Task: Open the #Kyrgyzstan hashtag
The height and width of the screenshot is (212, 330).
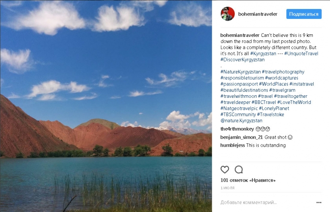Action: point(263,54)
